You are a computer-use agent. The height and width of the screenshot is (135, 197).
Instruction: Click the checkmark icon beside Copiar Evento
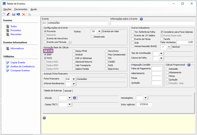[7, 63]
